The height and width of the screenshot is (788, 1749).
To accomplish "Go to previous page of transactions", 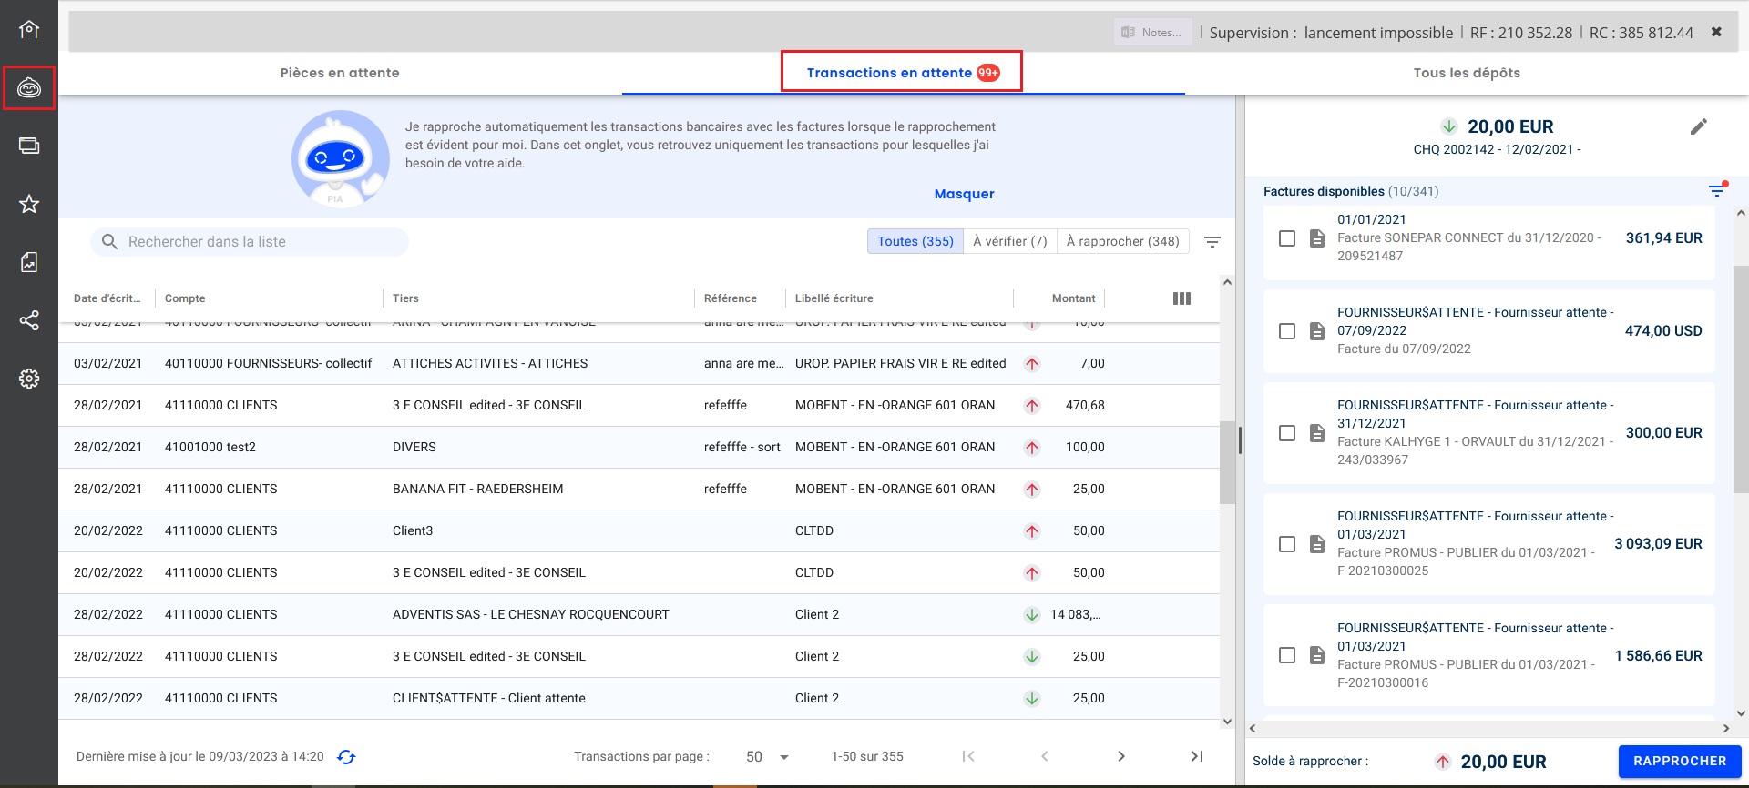I will [x=1045, y=756].
